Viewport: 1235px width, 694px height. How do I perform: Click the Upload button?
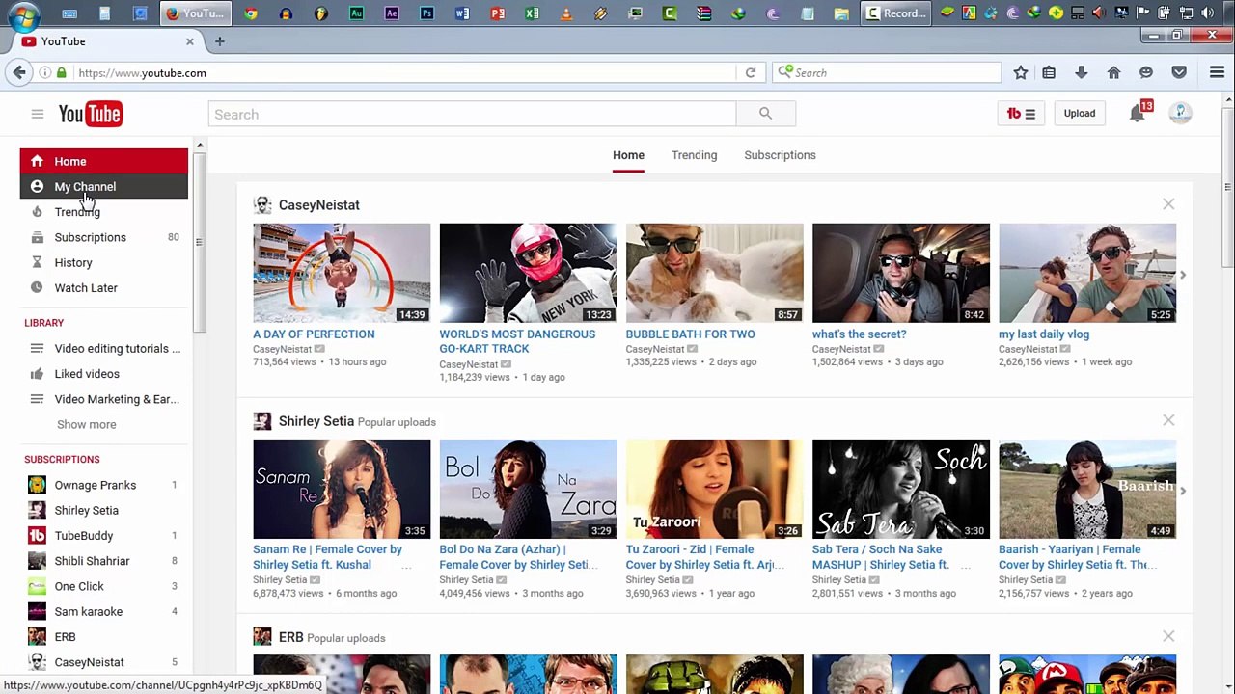point(1080,114)
